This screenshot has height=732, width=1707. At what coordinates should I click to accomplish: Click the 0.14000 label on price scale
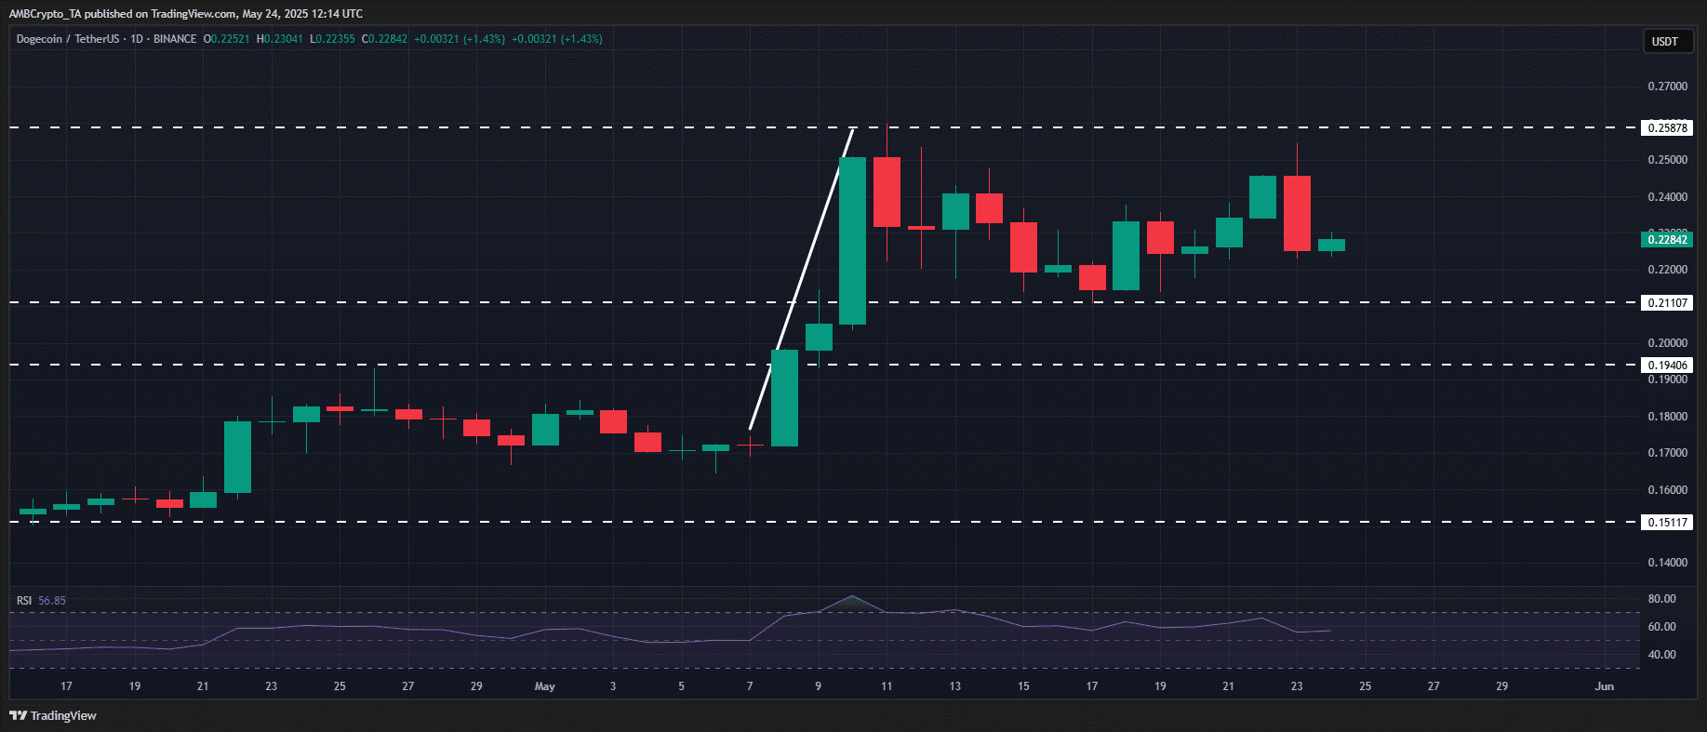pos(1667,563)
